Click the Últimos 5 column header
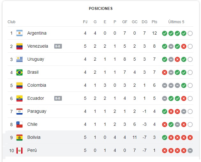Screen dimensions: 201x162 [176, 22]
